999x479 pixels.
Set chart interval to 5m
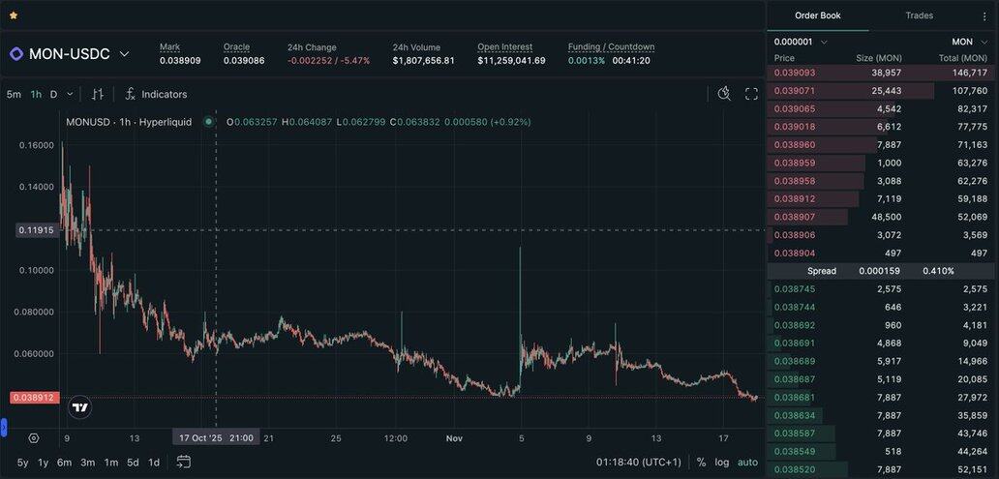(x=14, y=94)
